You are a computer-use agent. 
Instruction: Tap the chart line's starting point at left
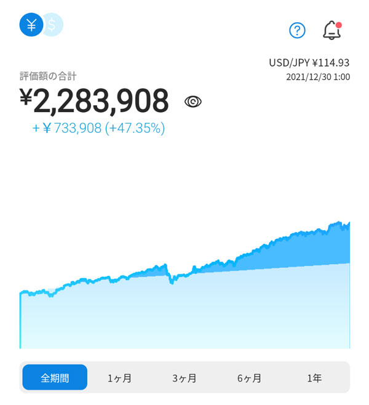pyautogui.click(x=21, y=294)
